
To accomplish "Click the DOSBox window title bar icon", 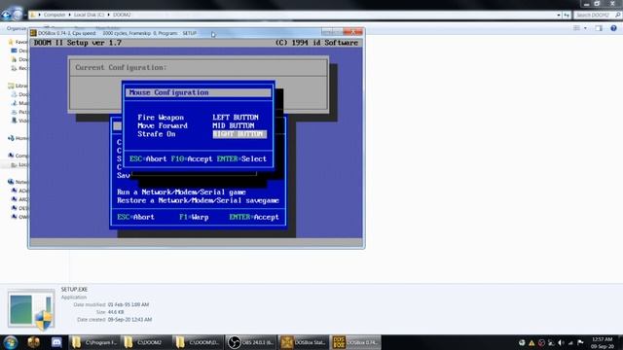I will click(33, 33).
